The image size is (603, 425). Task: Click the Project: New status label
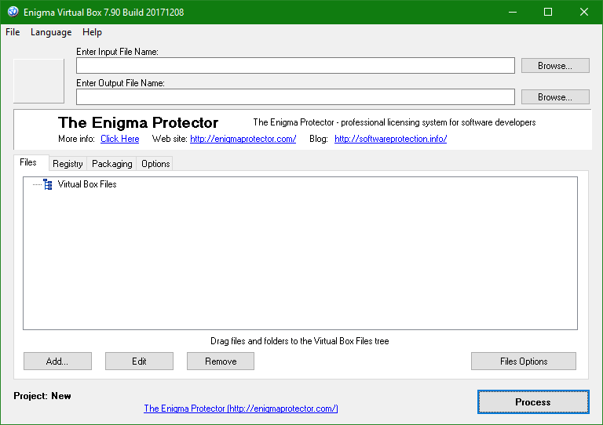(x=42, y=396)
